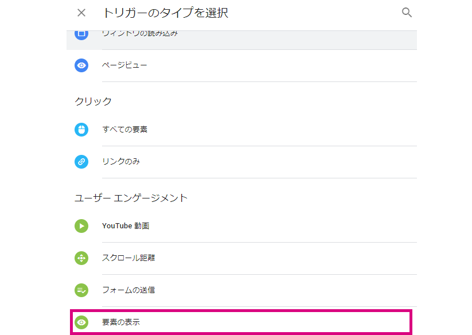This screenshot has width=472, height=335.
Task: Select リンクのみ trigger type
Action: click(x=120, y=162)
